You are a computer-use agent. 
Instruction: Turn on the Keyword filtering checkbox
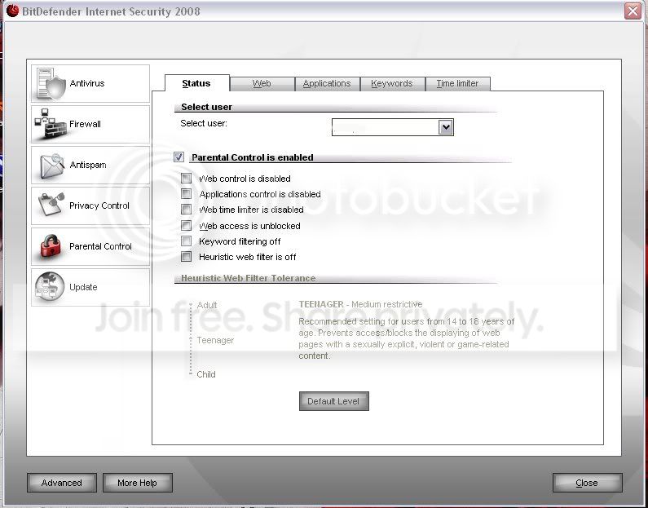[187, 241]
